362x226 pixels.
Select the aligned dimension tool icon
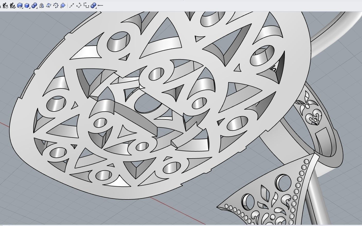pyautogui.click(x=79, y=5)
